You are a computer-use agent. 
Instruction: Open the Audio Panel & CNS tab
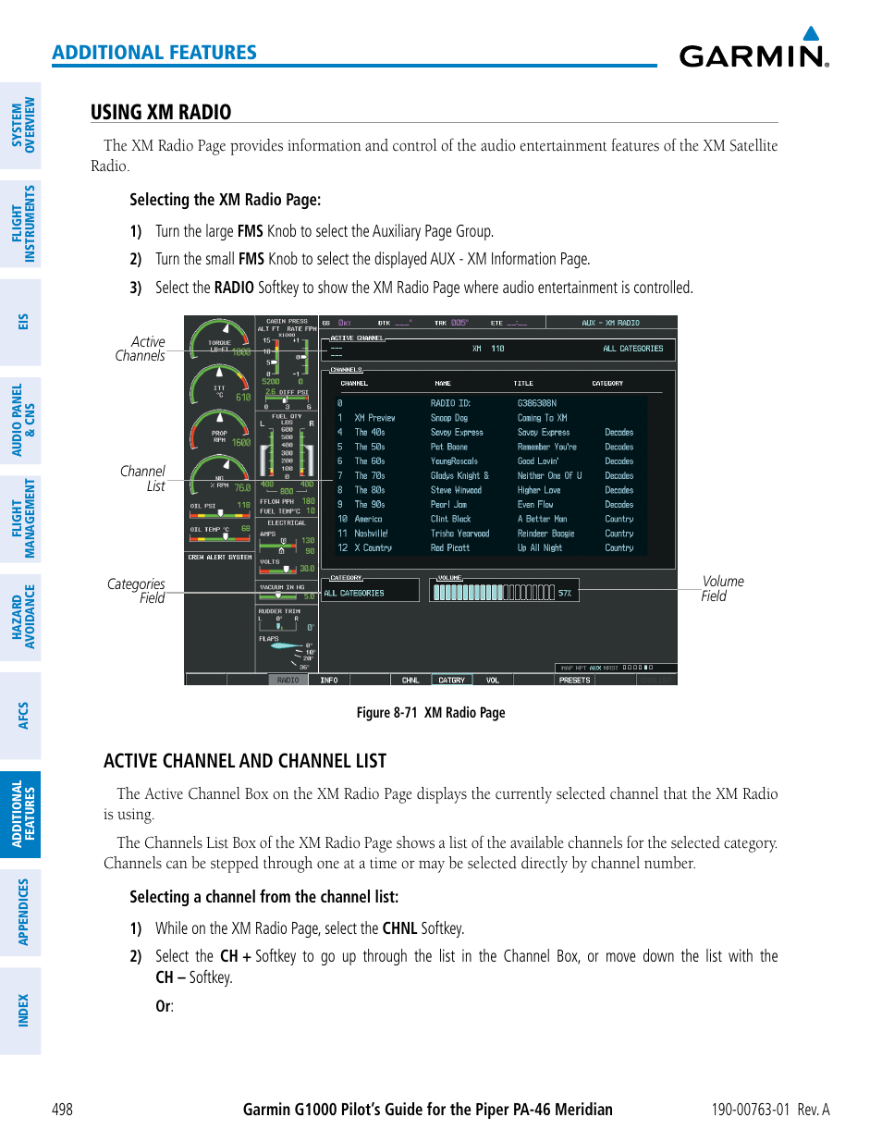point(20,419)
